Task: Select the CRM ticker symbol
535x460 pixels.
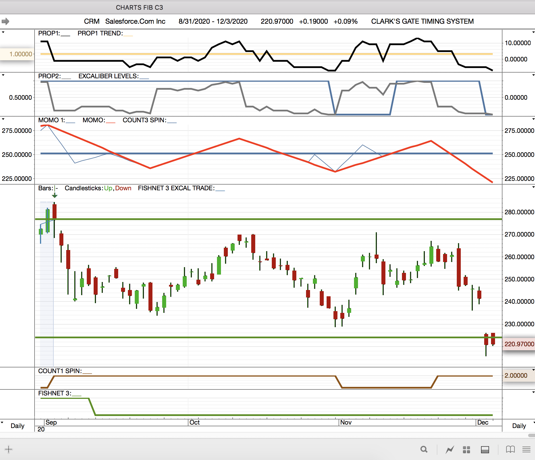Action: coord(92,21)
